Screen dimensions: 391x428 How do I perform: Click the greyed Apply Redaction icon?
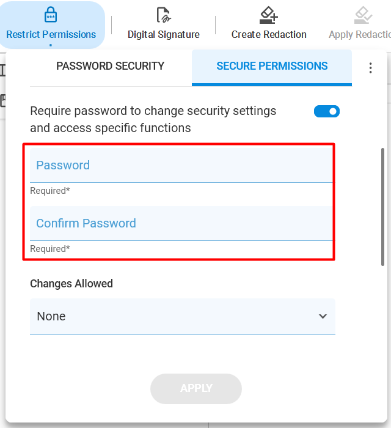pos(363,15)
